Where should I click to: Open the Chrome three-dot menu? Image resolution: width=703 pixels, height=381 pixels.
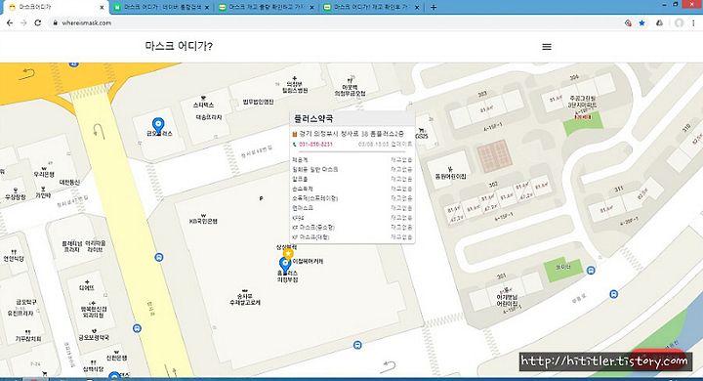(694, 22)
